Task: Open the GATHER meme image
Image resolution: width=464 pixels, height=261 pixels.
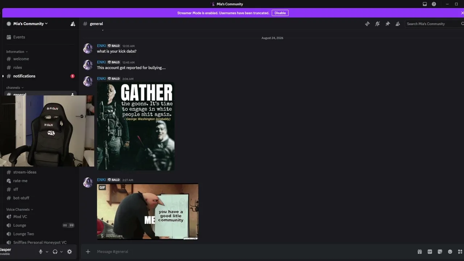Action: click(x=136, y=127)
